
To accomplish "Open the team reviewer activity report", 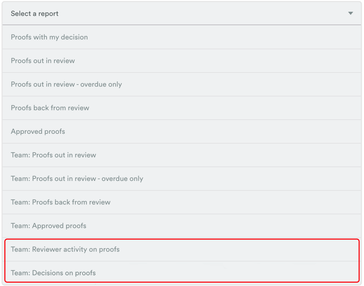I will tap(65, 249).
